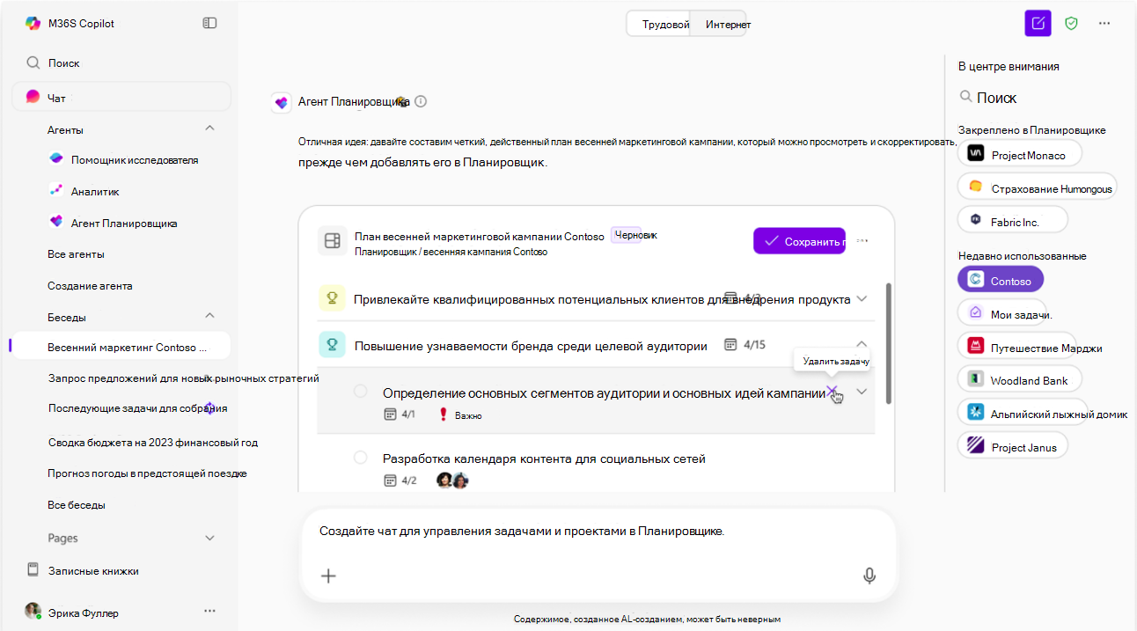
Task: Open pinned plan Fabric Inc.
Action: pyautogui.click(x=1012, y=220)
